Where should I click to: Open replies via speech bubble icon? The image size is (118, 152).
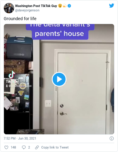click(x=24, y=147)
